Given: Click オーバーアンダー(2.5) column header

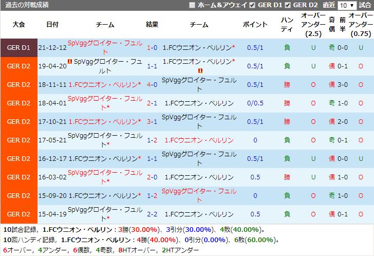Looking at the screenshot, I should pyautogui.click(x=313, y=24).
